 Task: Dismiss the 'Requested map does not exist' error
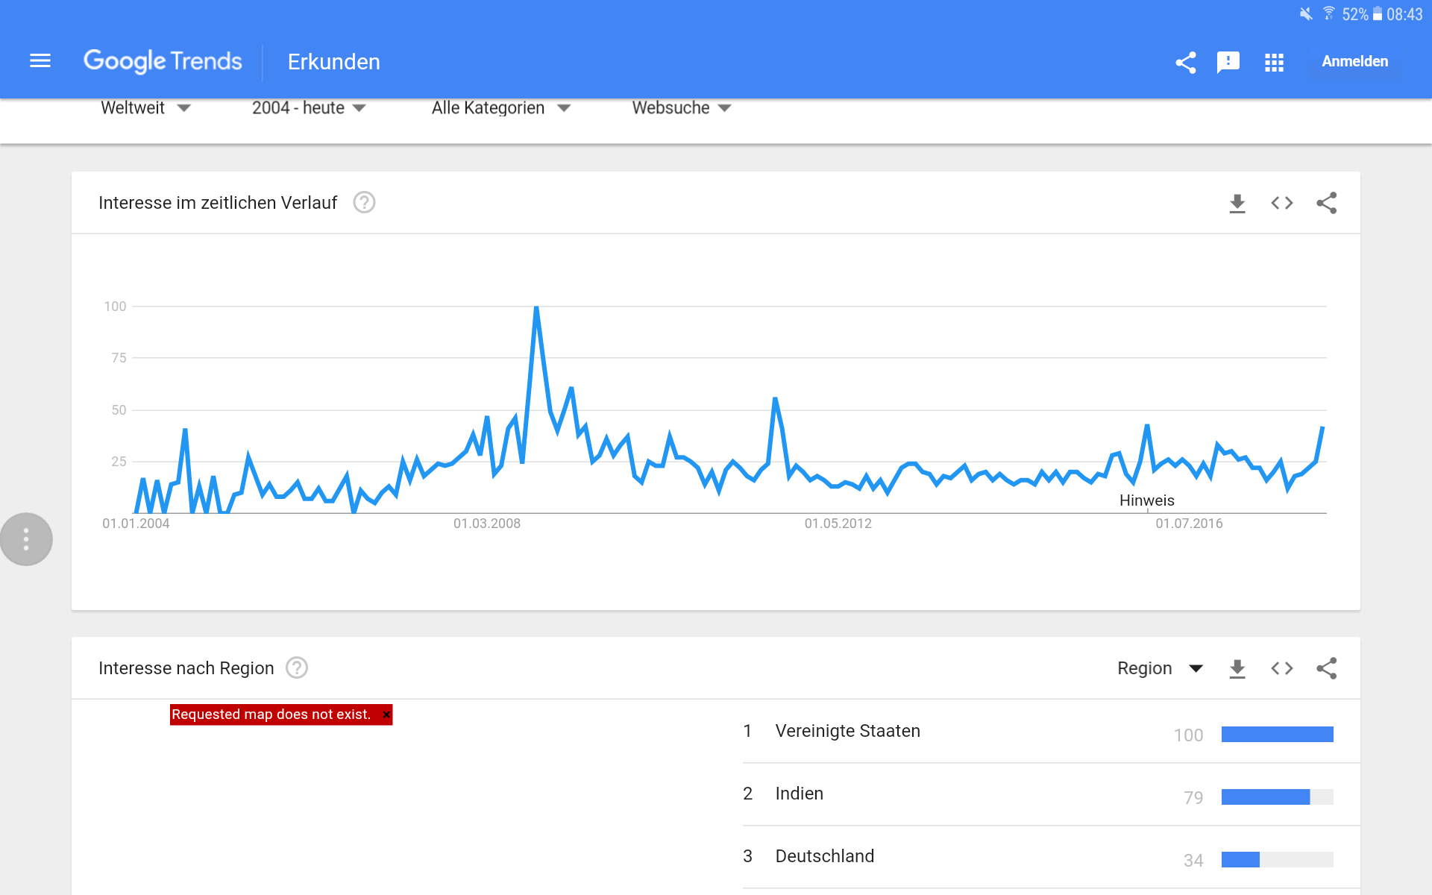(386, 715)
